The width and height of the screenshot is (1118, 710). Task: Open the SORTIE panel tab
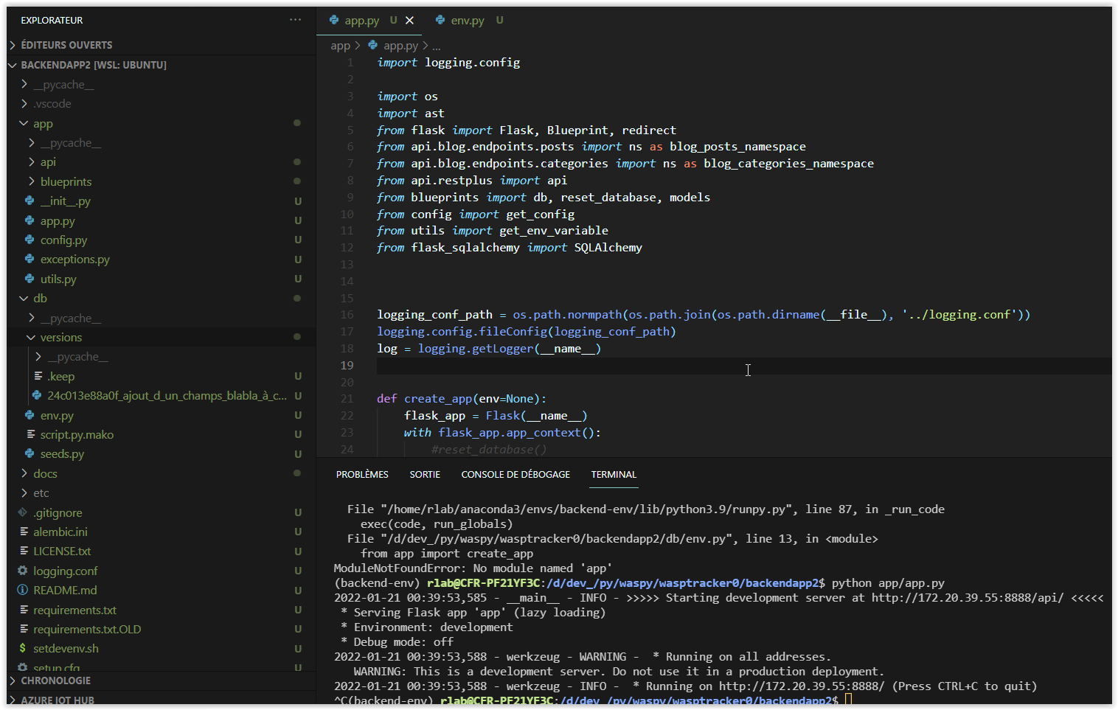coord(425,474)
